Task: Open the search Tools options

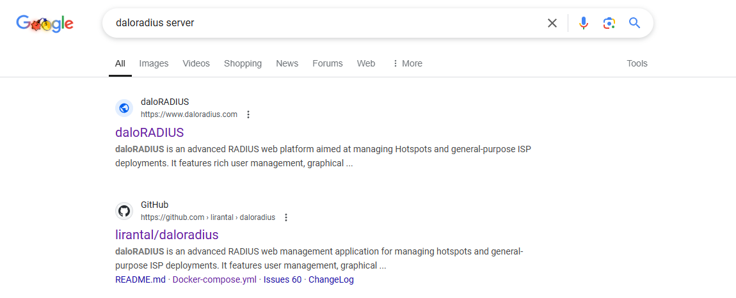Action: point(637,63)
